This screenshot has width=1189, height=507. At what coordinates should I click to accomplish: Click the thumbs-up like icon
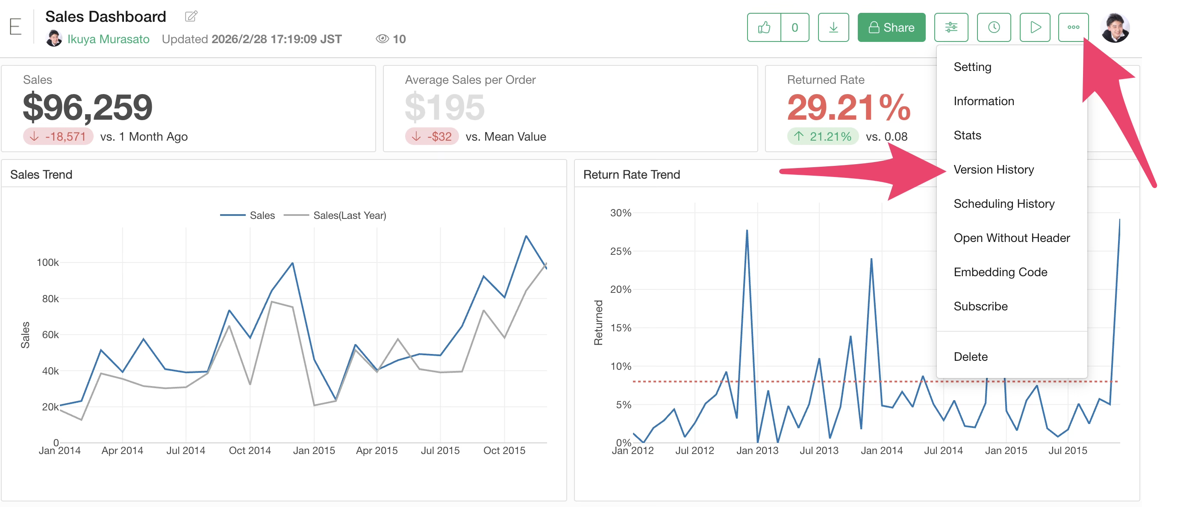(764, 28)
